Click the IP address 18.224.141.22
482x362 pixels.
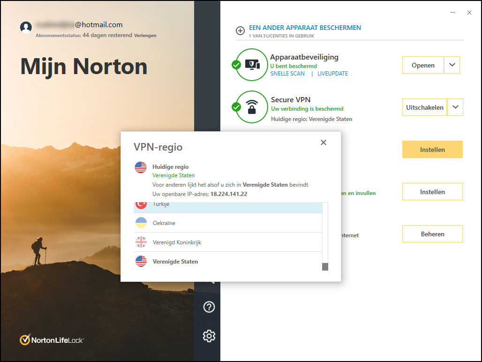[x=229, y=194]
